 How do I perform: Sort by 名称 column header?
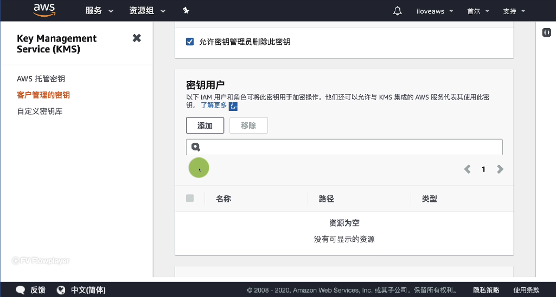[223, 199]
